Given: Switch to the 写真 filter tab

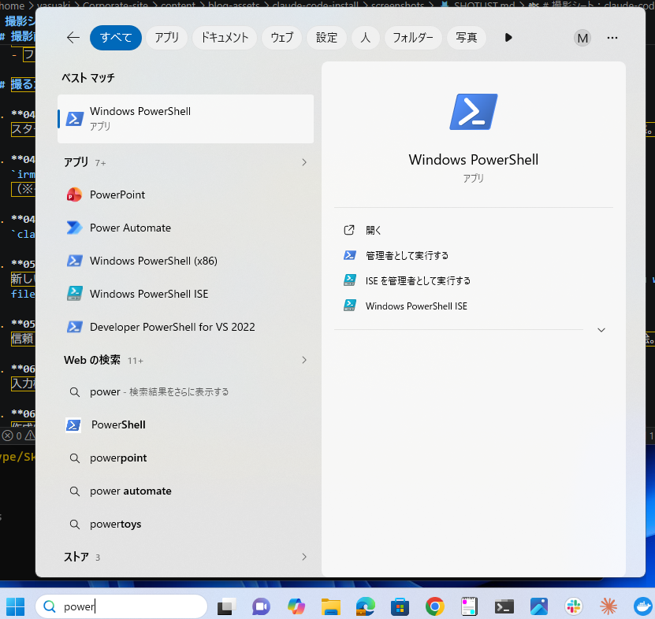Looking at the screenshot, I should tap(466, 38).
